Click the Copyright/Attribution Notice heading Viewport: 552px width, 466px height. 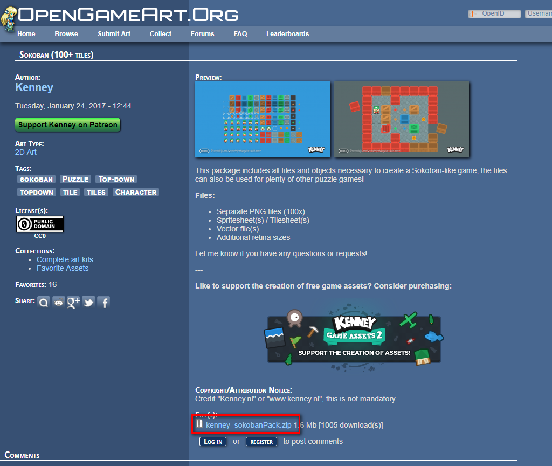pyautogui.click(x=244, y=390)
